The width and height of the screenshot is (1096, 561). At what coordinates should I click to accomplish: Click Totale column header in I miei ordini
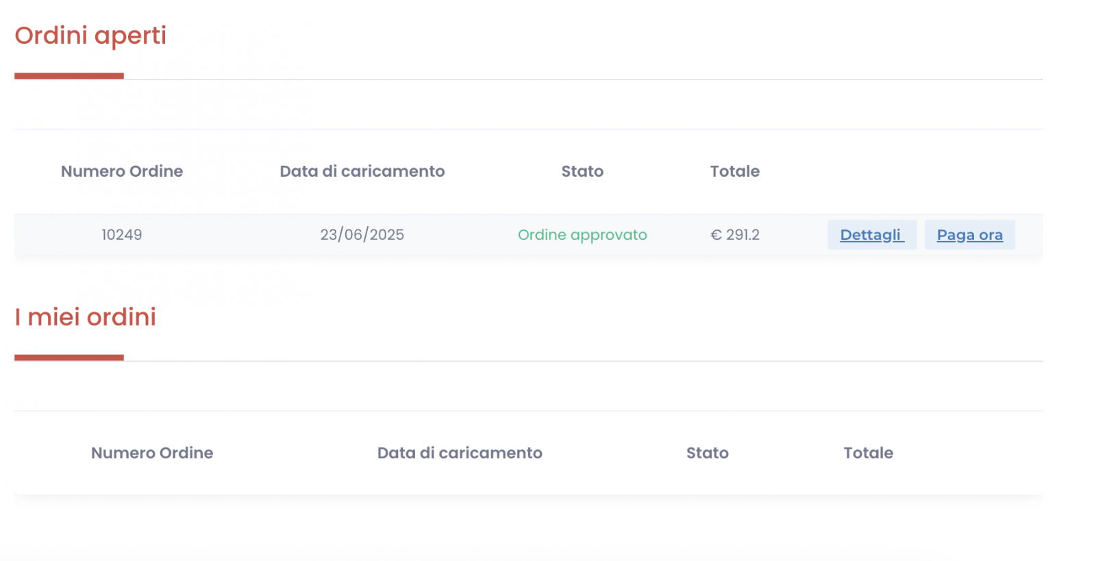(868, 453)
